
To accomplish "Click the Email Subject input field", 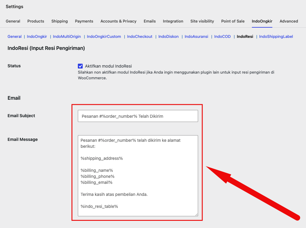I will click(138, 116).
